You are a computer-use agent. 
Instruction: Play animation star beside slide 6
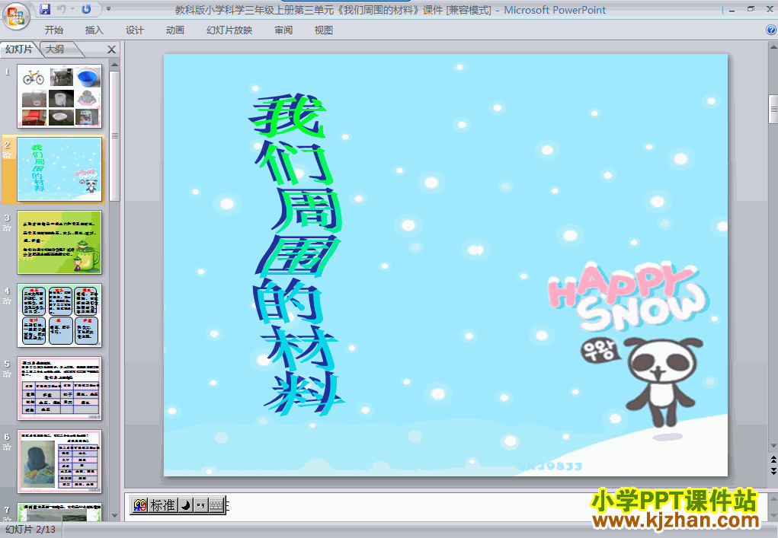pyautogui.click(x=7, y=447)
